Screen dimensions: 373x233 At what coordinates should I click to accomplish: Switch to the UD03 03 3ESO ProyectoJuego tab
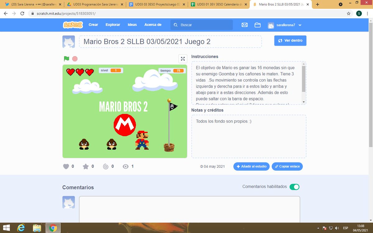157,5
